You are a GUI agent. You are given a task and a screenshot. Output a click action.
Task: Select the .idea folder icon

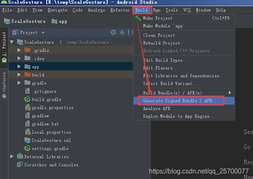[x=27, y=58]
